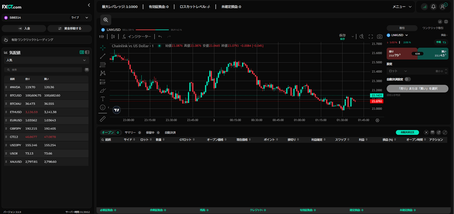Switch quotes list to compact view
This screenshot has width=454, height=214.
[87, 52]
